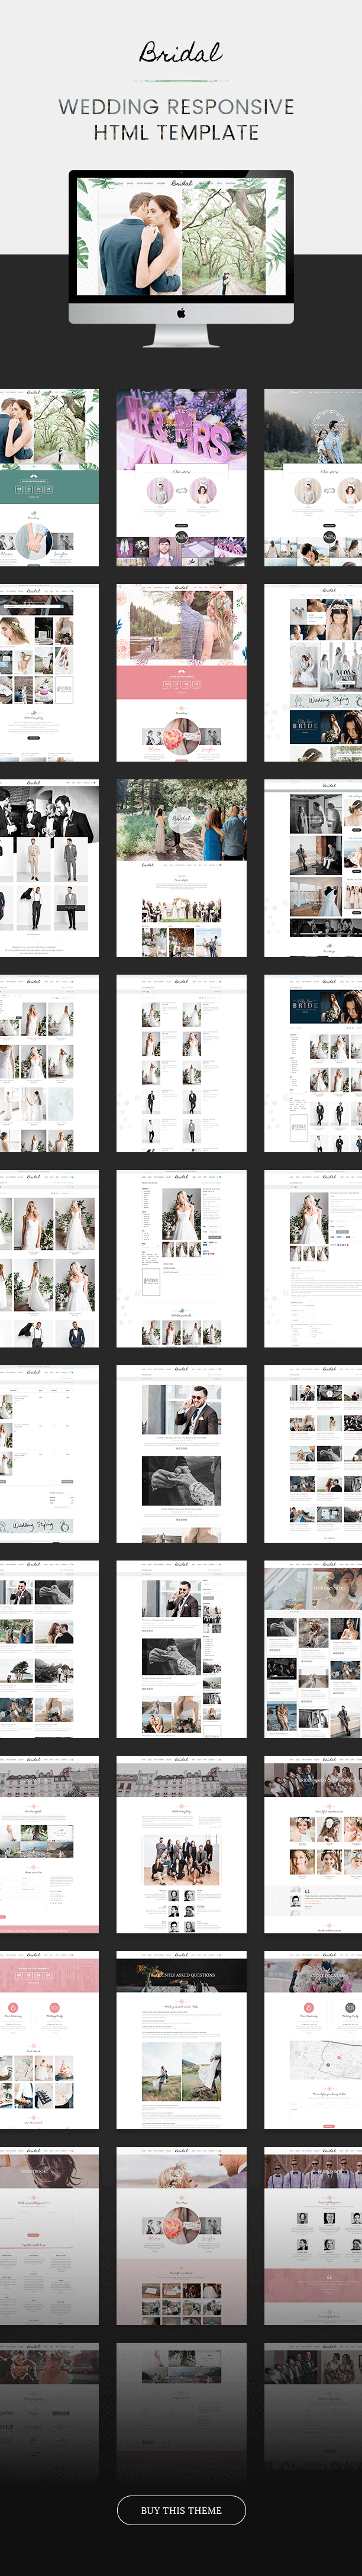This screenshot has height=2576, width=362.
Task: Click the "WEDDING RESPONSIVE" heading text
Action: [x=176, y=107]
